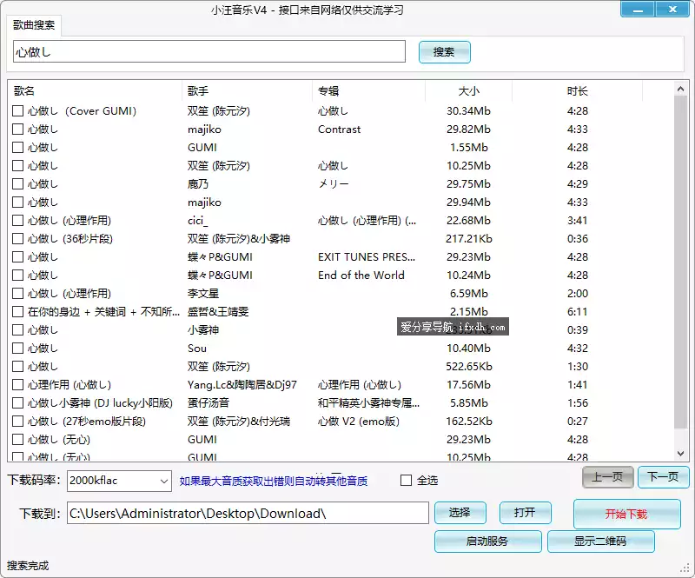The image size is (695, 578).
Task: Tick checkbox for cici_ 心做し (心理作用)
Action: tap(17, 221)
